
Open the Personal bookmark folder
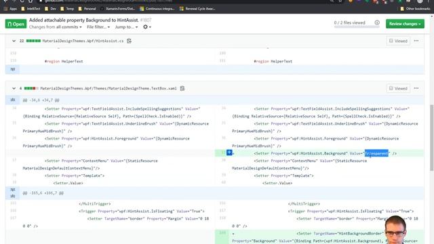87,9
